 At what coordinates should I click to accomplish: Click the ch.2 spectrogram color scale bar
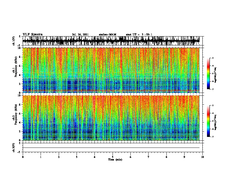[208, 121]
